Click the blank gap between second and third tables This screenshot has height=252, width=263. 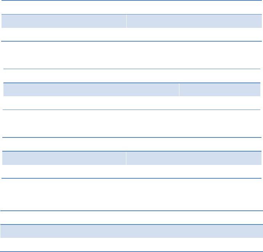pos(131,124)
